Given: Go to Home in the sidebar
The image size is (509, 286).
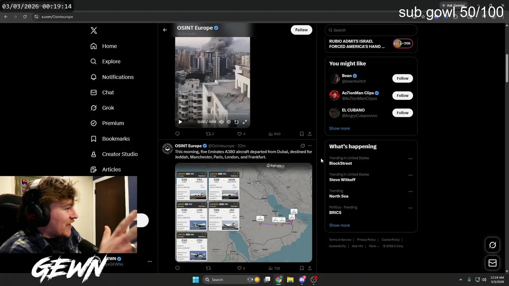Looking at the screenshot, I should tap(104, 46).
